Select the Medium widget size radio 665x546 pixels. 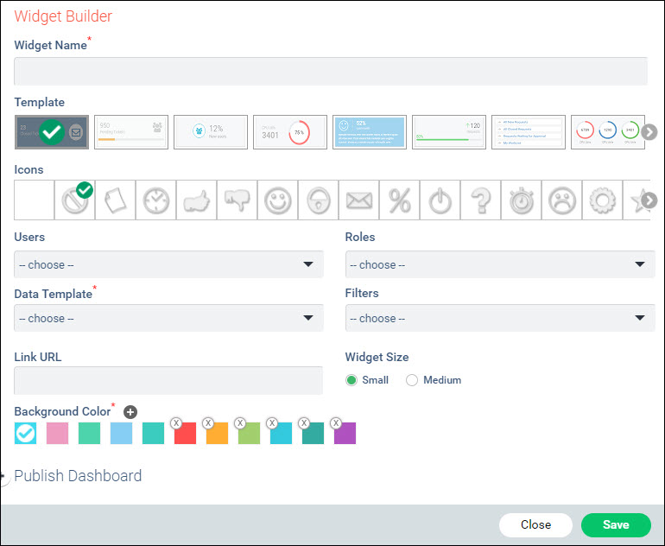(412, 380)
